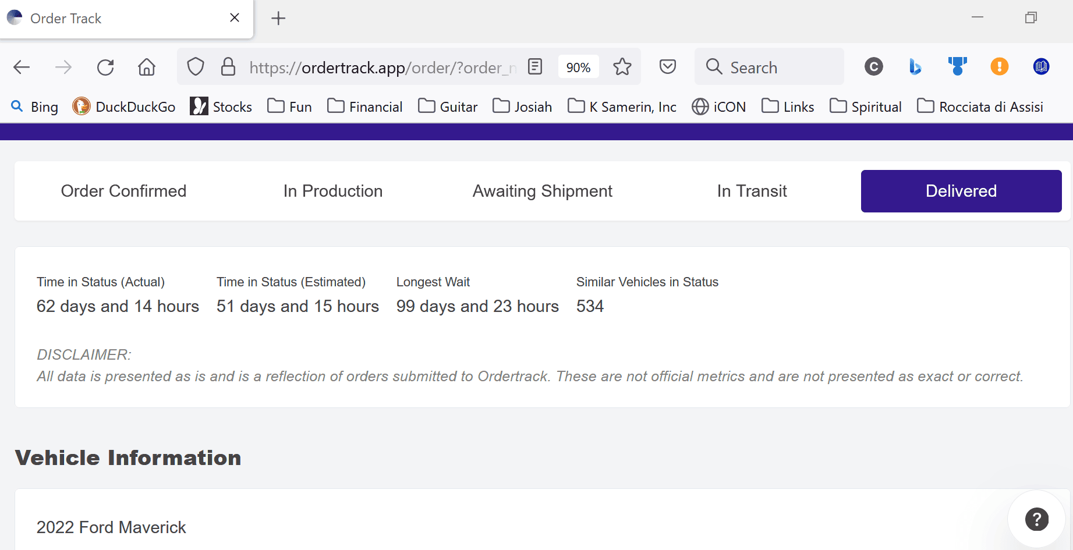This screenshot has height=550, width=1073.
Task: Reload the Order Track page
Action: [x=105, y=68]
